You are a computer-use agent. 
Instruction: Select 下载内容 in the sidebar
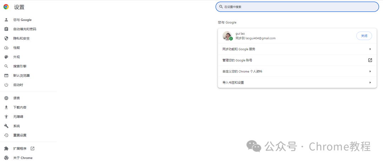point(20,107)
